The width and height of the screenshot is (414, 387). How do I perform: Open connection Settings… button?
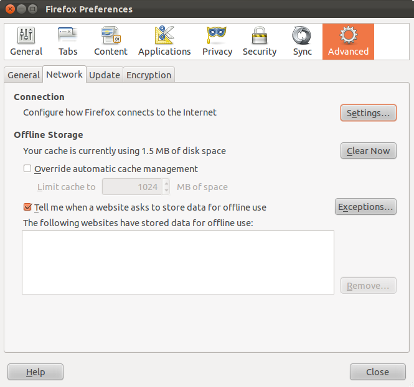(x=369, y=113)
